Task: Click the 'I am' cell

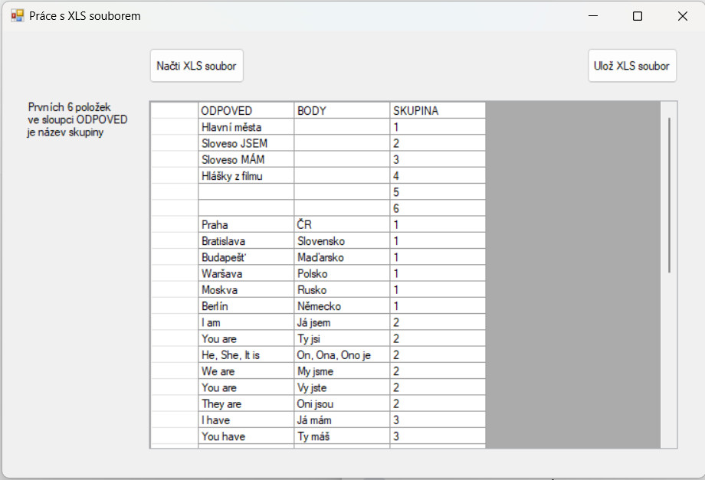Action: [x=246, y=322]
